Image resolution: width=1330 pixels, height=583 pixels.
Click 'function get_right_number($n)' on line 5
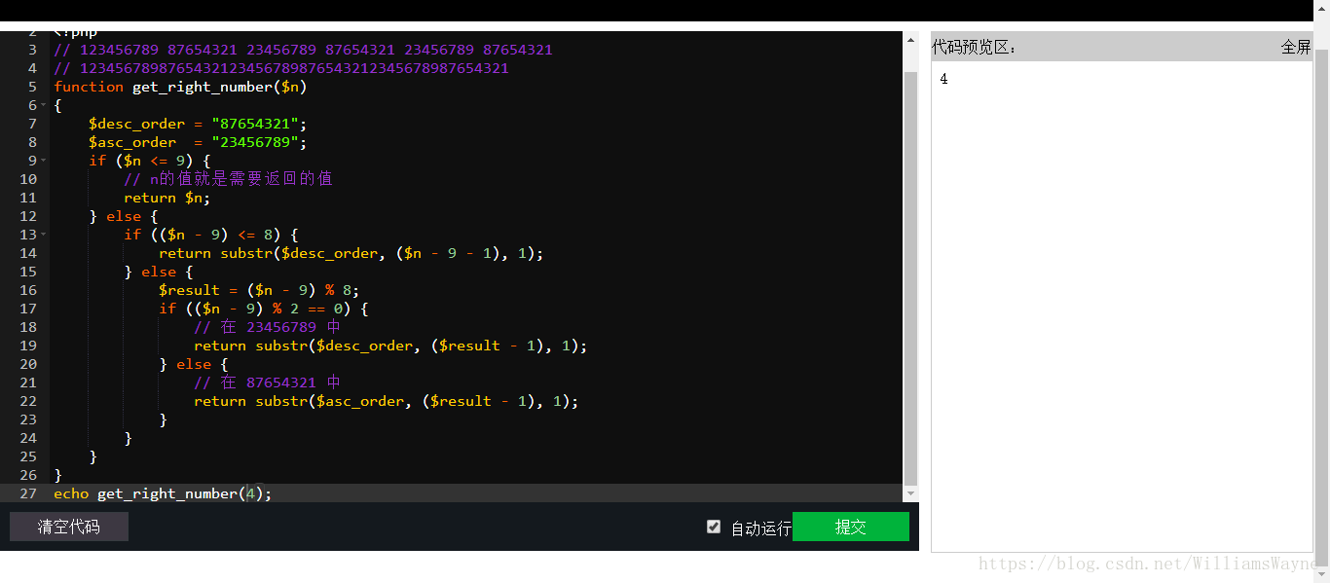181,87
